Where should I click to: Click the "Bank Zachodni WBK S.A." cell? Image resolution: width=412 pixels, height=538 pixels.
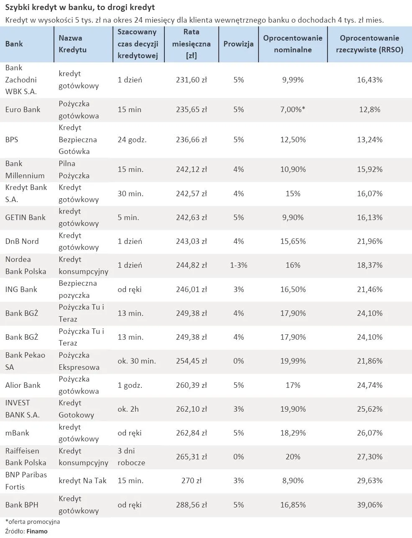click(x=21, y=79)
